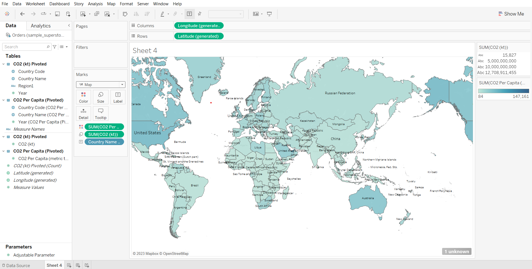The height and width of the screenshot is (269, 532).
Task: Toggle Show Mark Labels in toolbar
Action: (190, 14)
